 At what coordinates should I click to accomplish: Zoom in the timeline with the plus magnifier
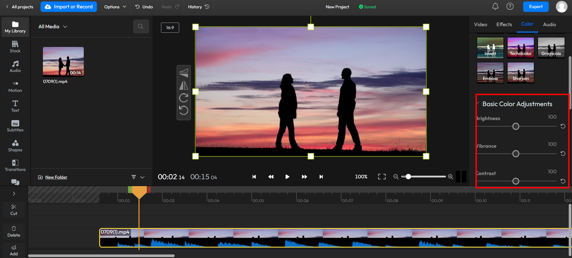point(450,177)
